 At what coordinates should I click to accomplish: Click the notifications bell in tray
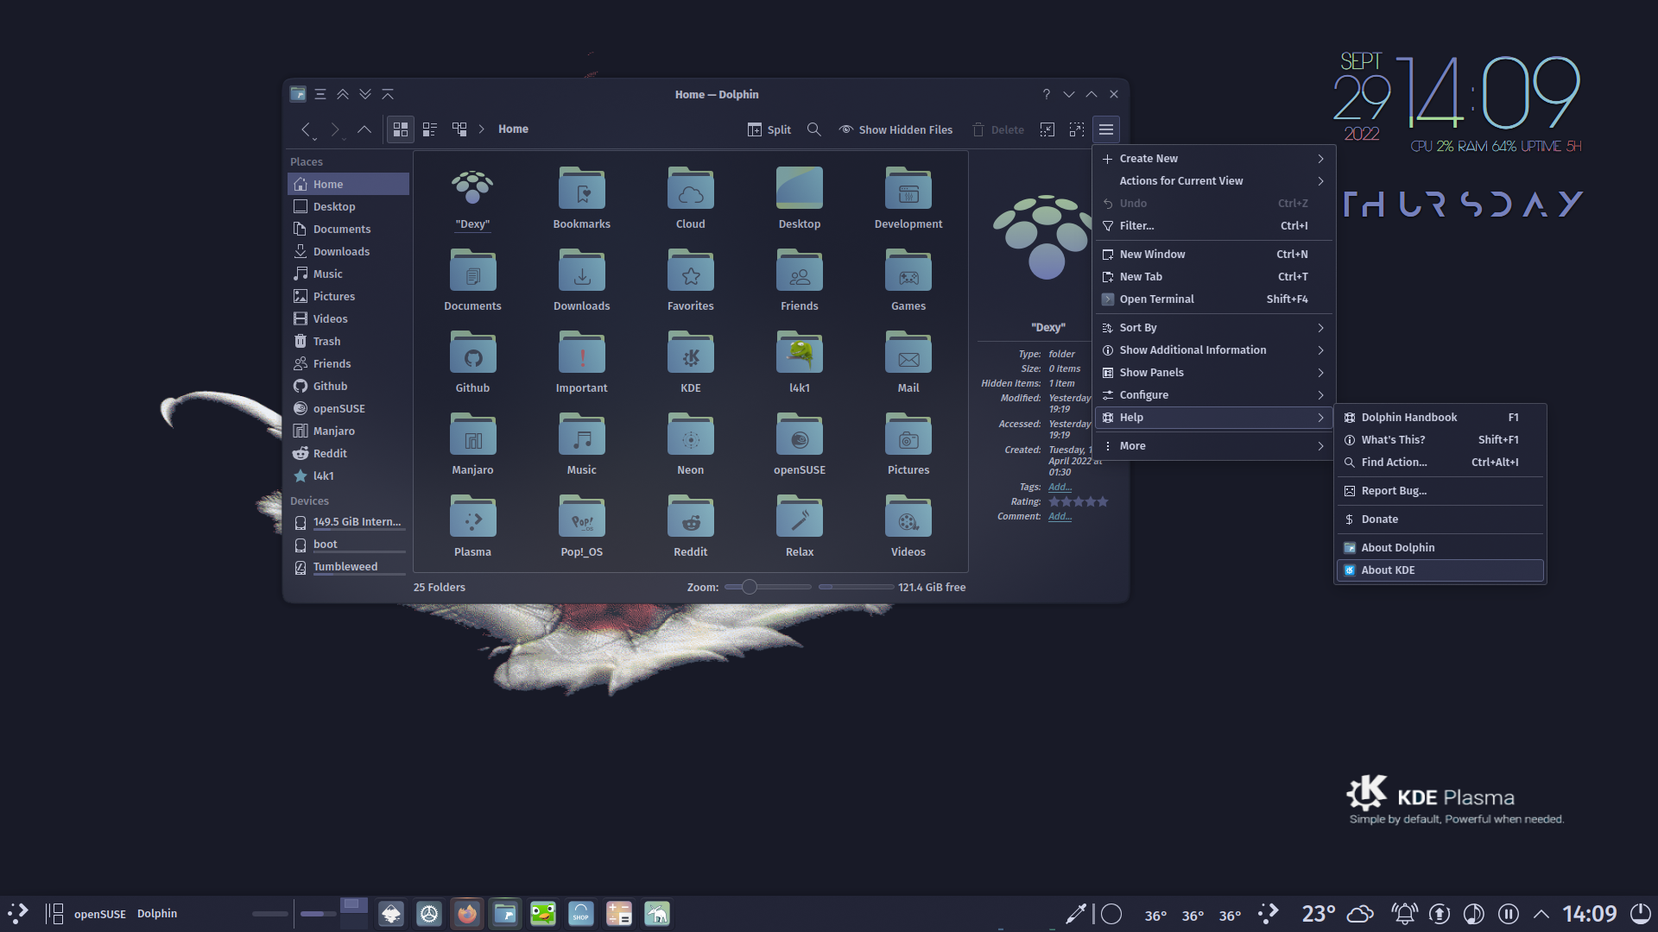coord(1404,913)
